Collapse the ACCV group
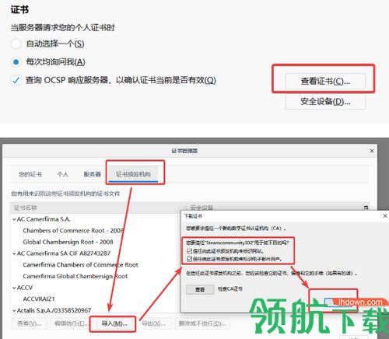Viewport: 389px width, 339px height. point(14,288)
